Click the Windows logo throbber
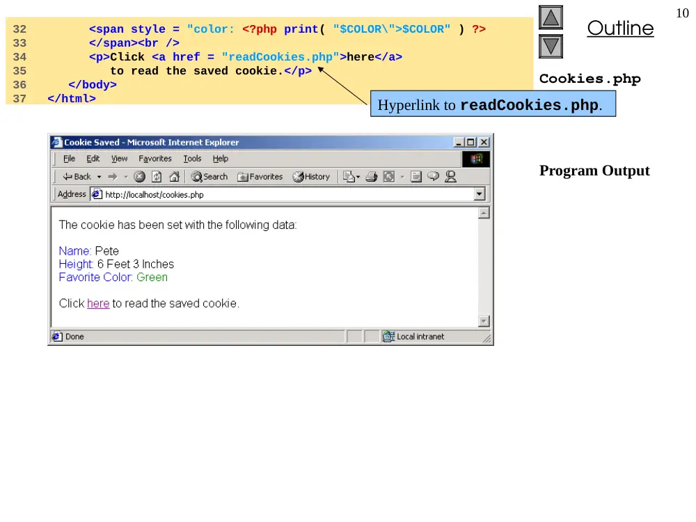 pos(476,159)
